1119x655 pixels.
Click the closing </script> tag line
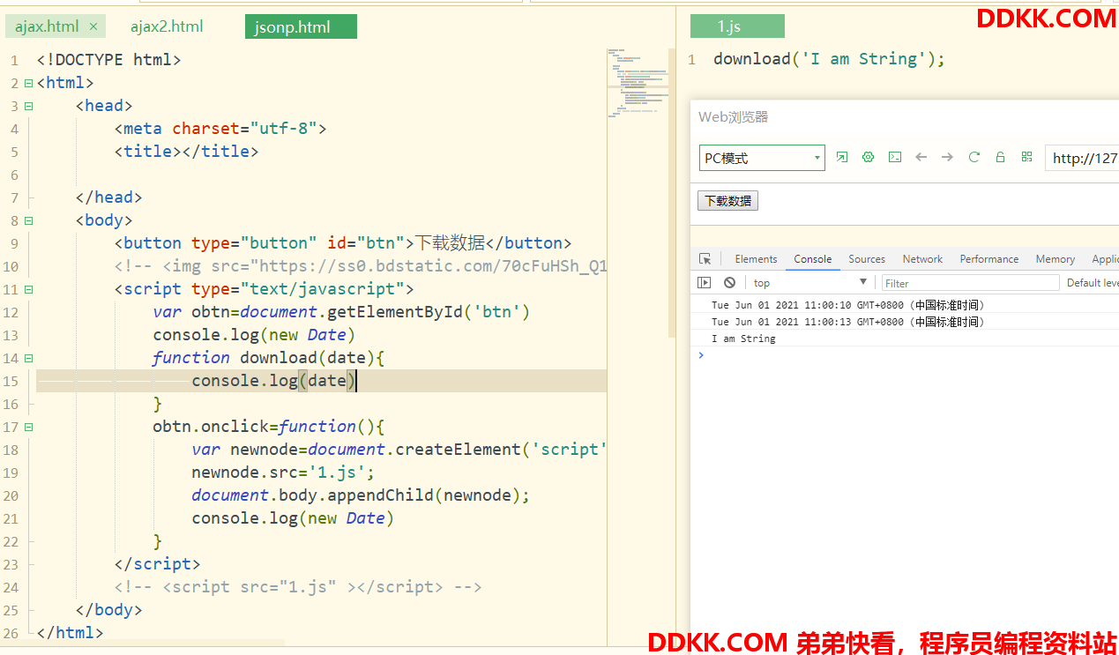[158, 564]
